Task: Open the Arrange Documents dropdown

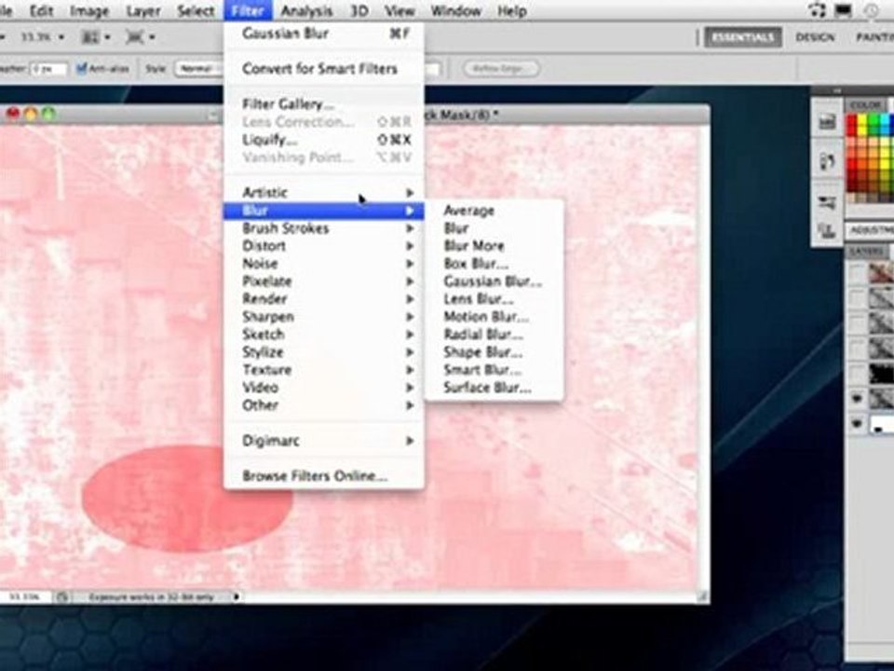Action: 95,37
